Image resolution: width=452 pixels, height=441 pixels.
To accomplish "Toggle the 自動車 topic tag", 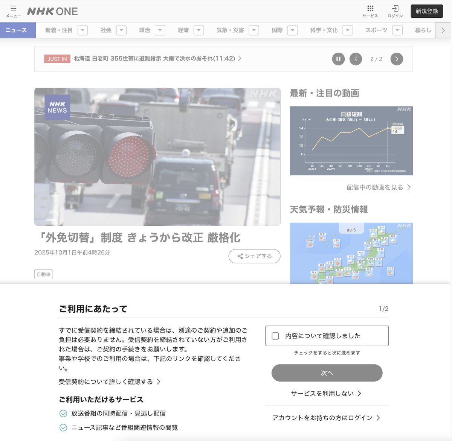I will 44,274.
